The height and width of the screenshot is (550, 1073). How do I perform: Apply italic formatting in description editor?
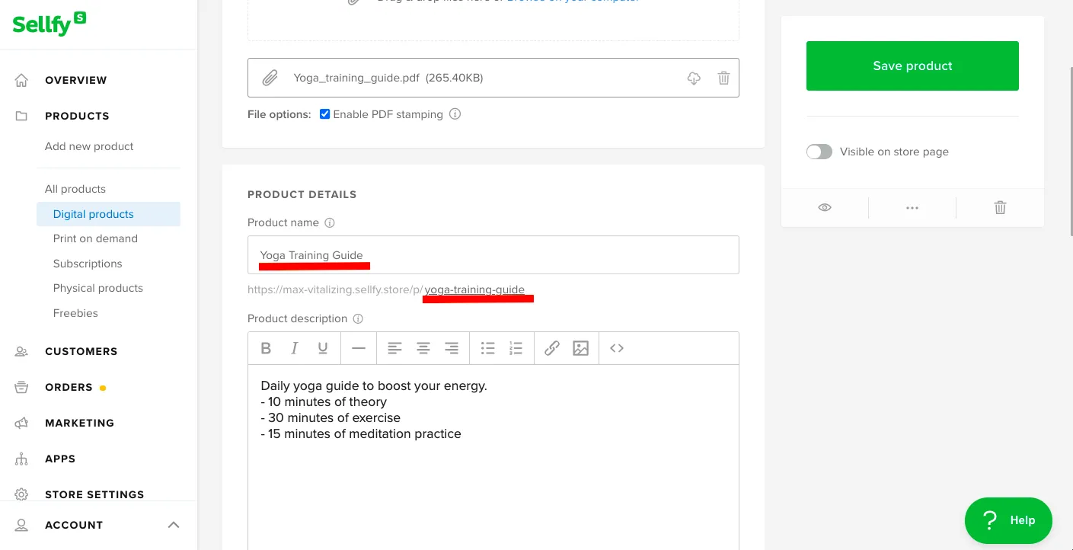294,348
